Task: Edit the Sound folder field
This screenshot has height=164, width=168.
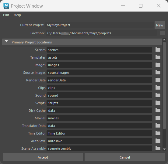Action: [99, 95]
